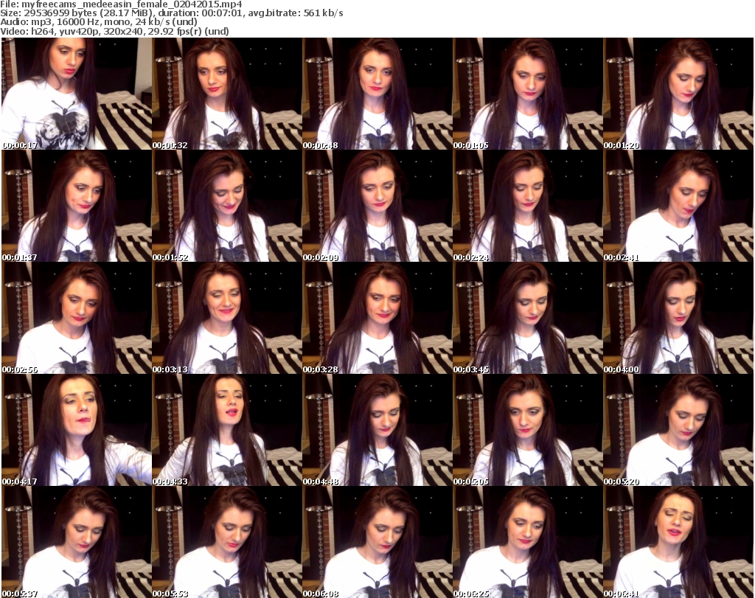Click the thumbnail stamped 00:05:37

pos(77,542)
